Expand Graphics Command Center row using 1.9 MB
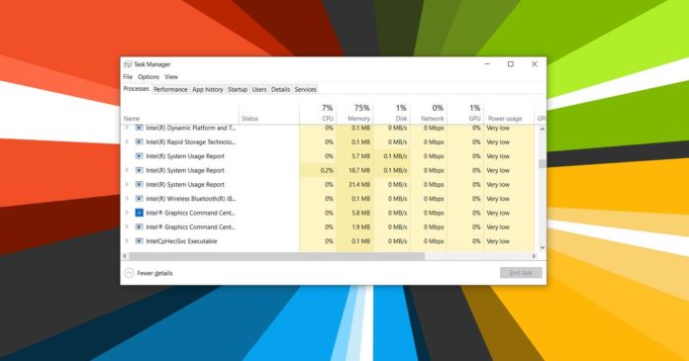This screenshot has height=361, width=689. tap(127, 227)
